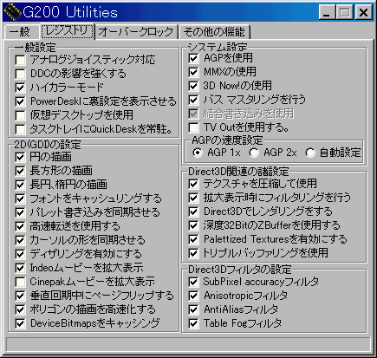Disable Direct3Dでレンダリングをする checkbox

[193, 212]
